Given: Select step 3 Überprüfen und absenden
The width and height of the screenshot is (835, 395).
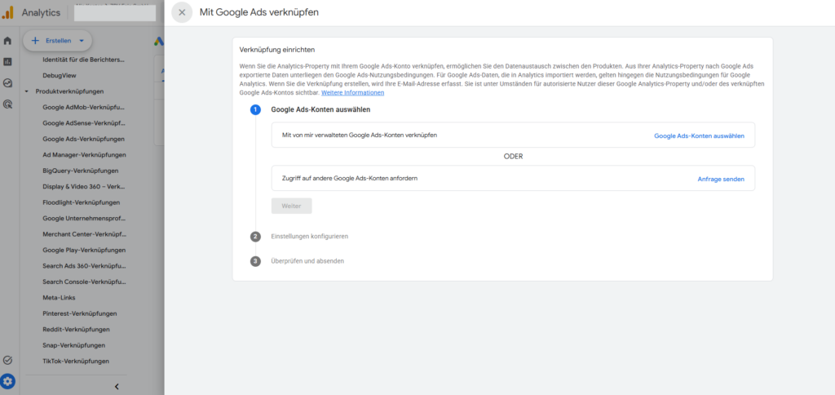Looking at the screenshot, I should [x=307, y=261].
